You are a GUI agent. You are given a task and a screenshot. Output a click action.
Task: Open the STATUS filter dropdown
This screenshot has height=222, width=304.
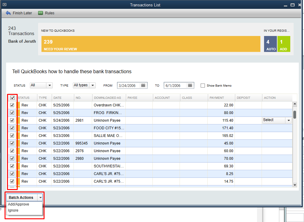[x=41, y=85]
